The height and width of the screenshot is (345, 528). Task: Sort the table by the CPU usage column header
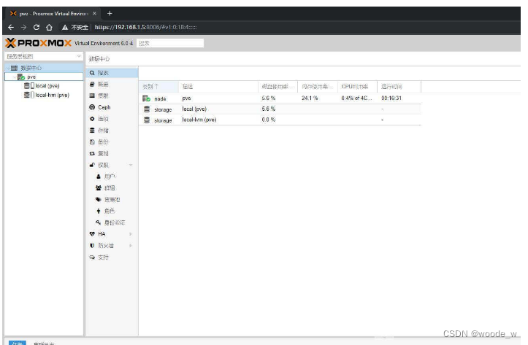[x=357, y=87]
